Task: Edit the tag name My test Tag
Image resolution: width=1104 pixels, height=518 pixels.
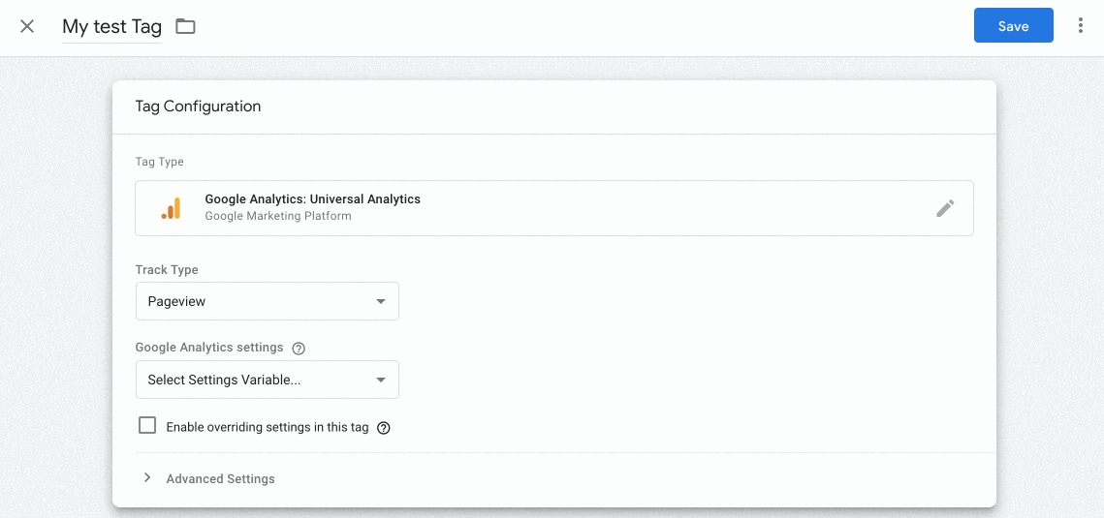Action: 111,27
